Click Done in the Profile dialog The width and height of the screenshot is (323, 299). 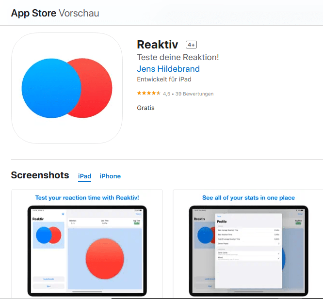click(x=218, y=216)
